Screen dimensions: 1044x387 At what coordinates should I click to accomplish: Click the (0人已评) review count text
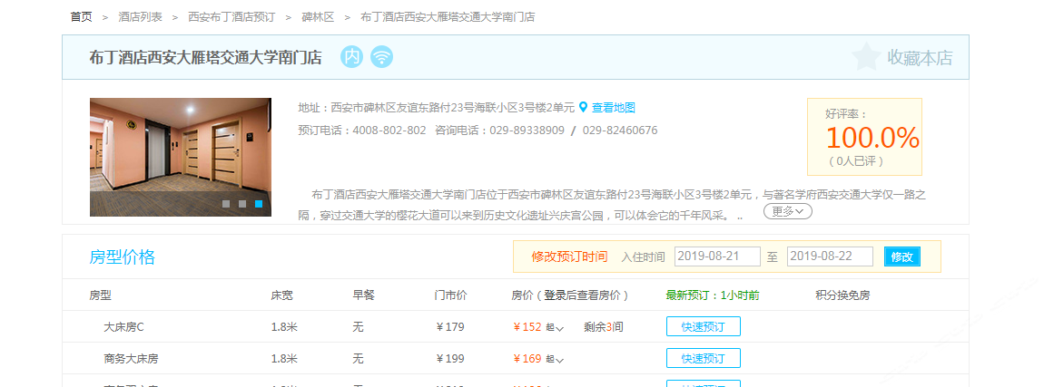pyautogui.click(x=856, y=161)
